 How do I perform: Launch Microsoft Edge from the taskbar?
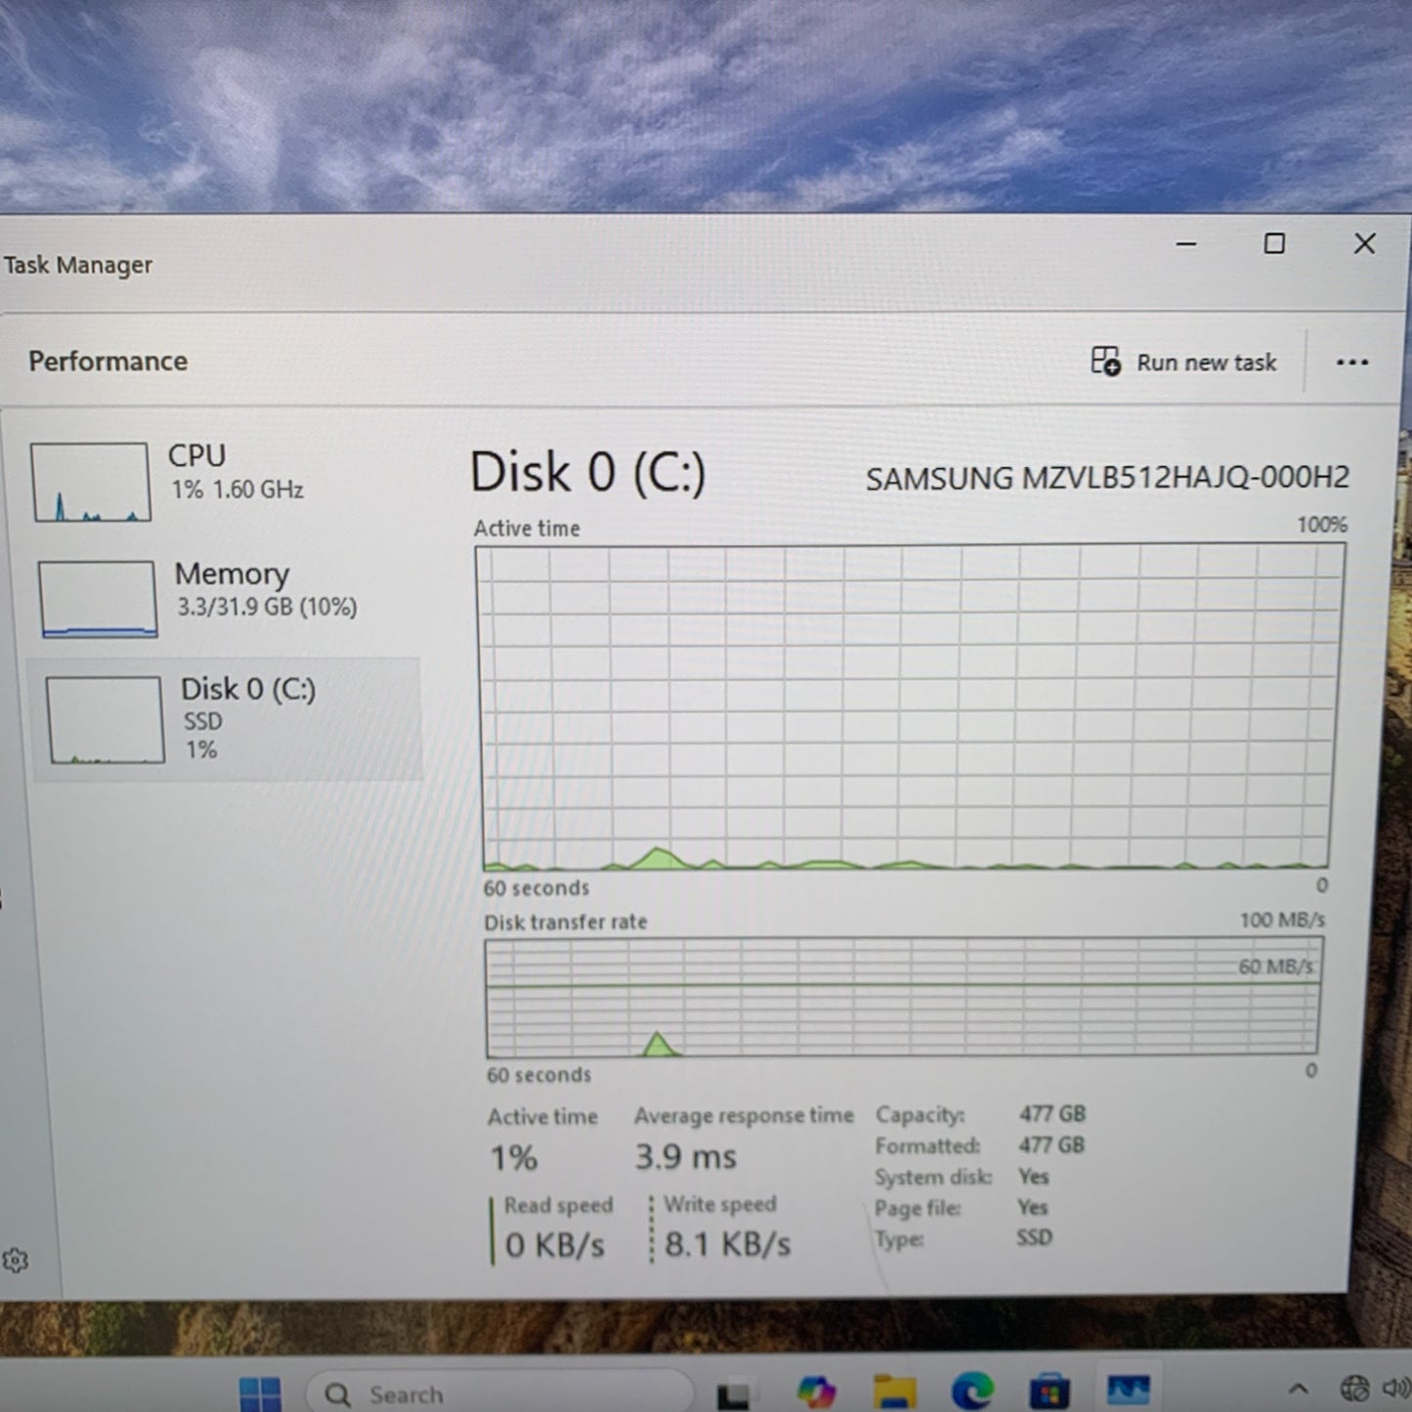(971, 1391)
